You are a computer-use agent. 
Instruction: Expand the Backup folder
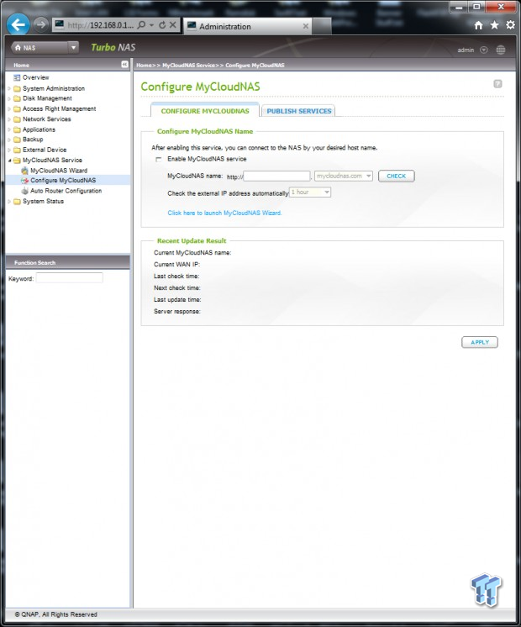click(9, 140)
